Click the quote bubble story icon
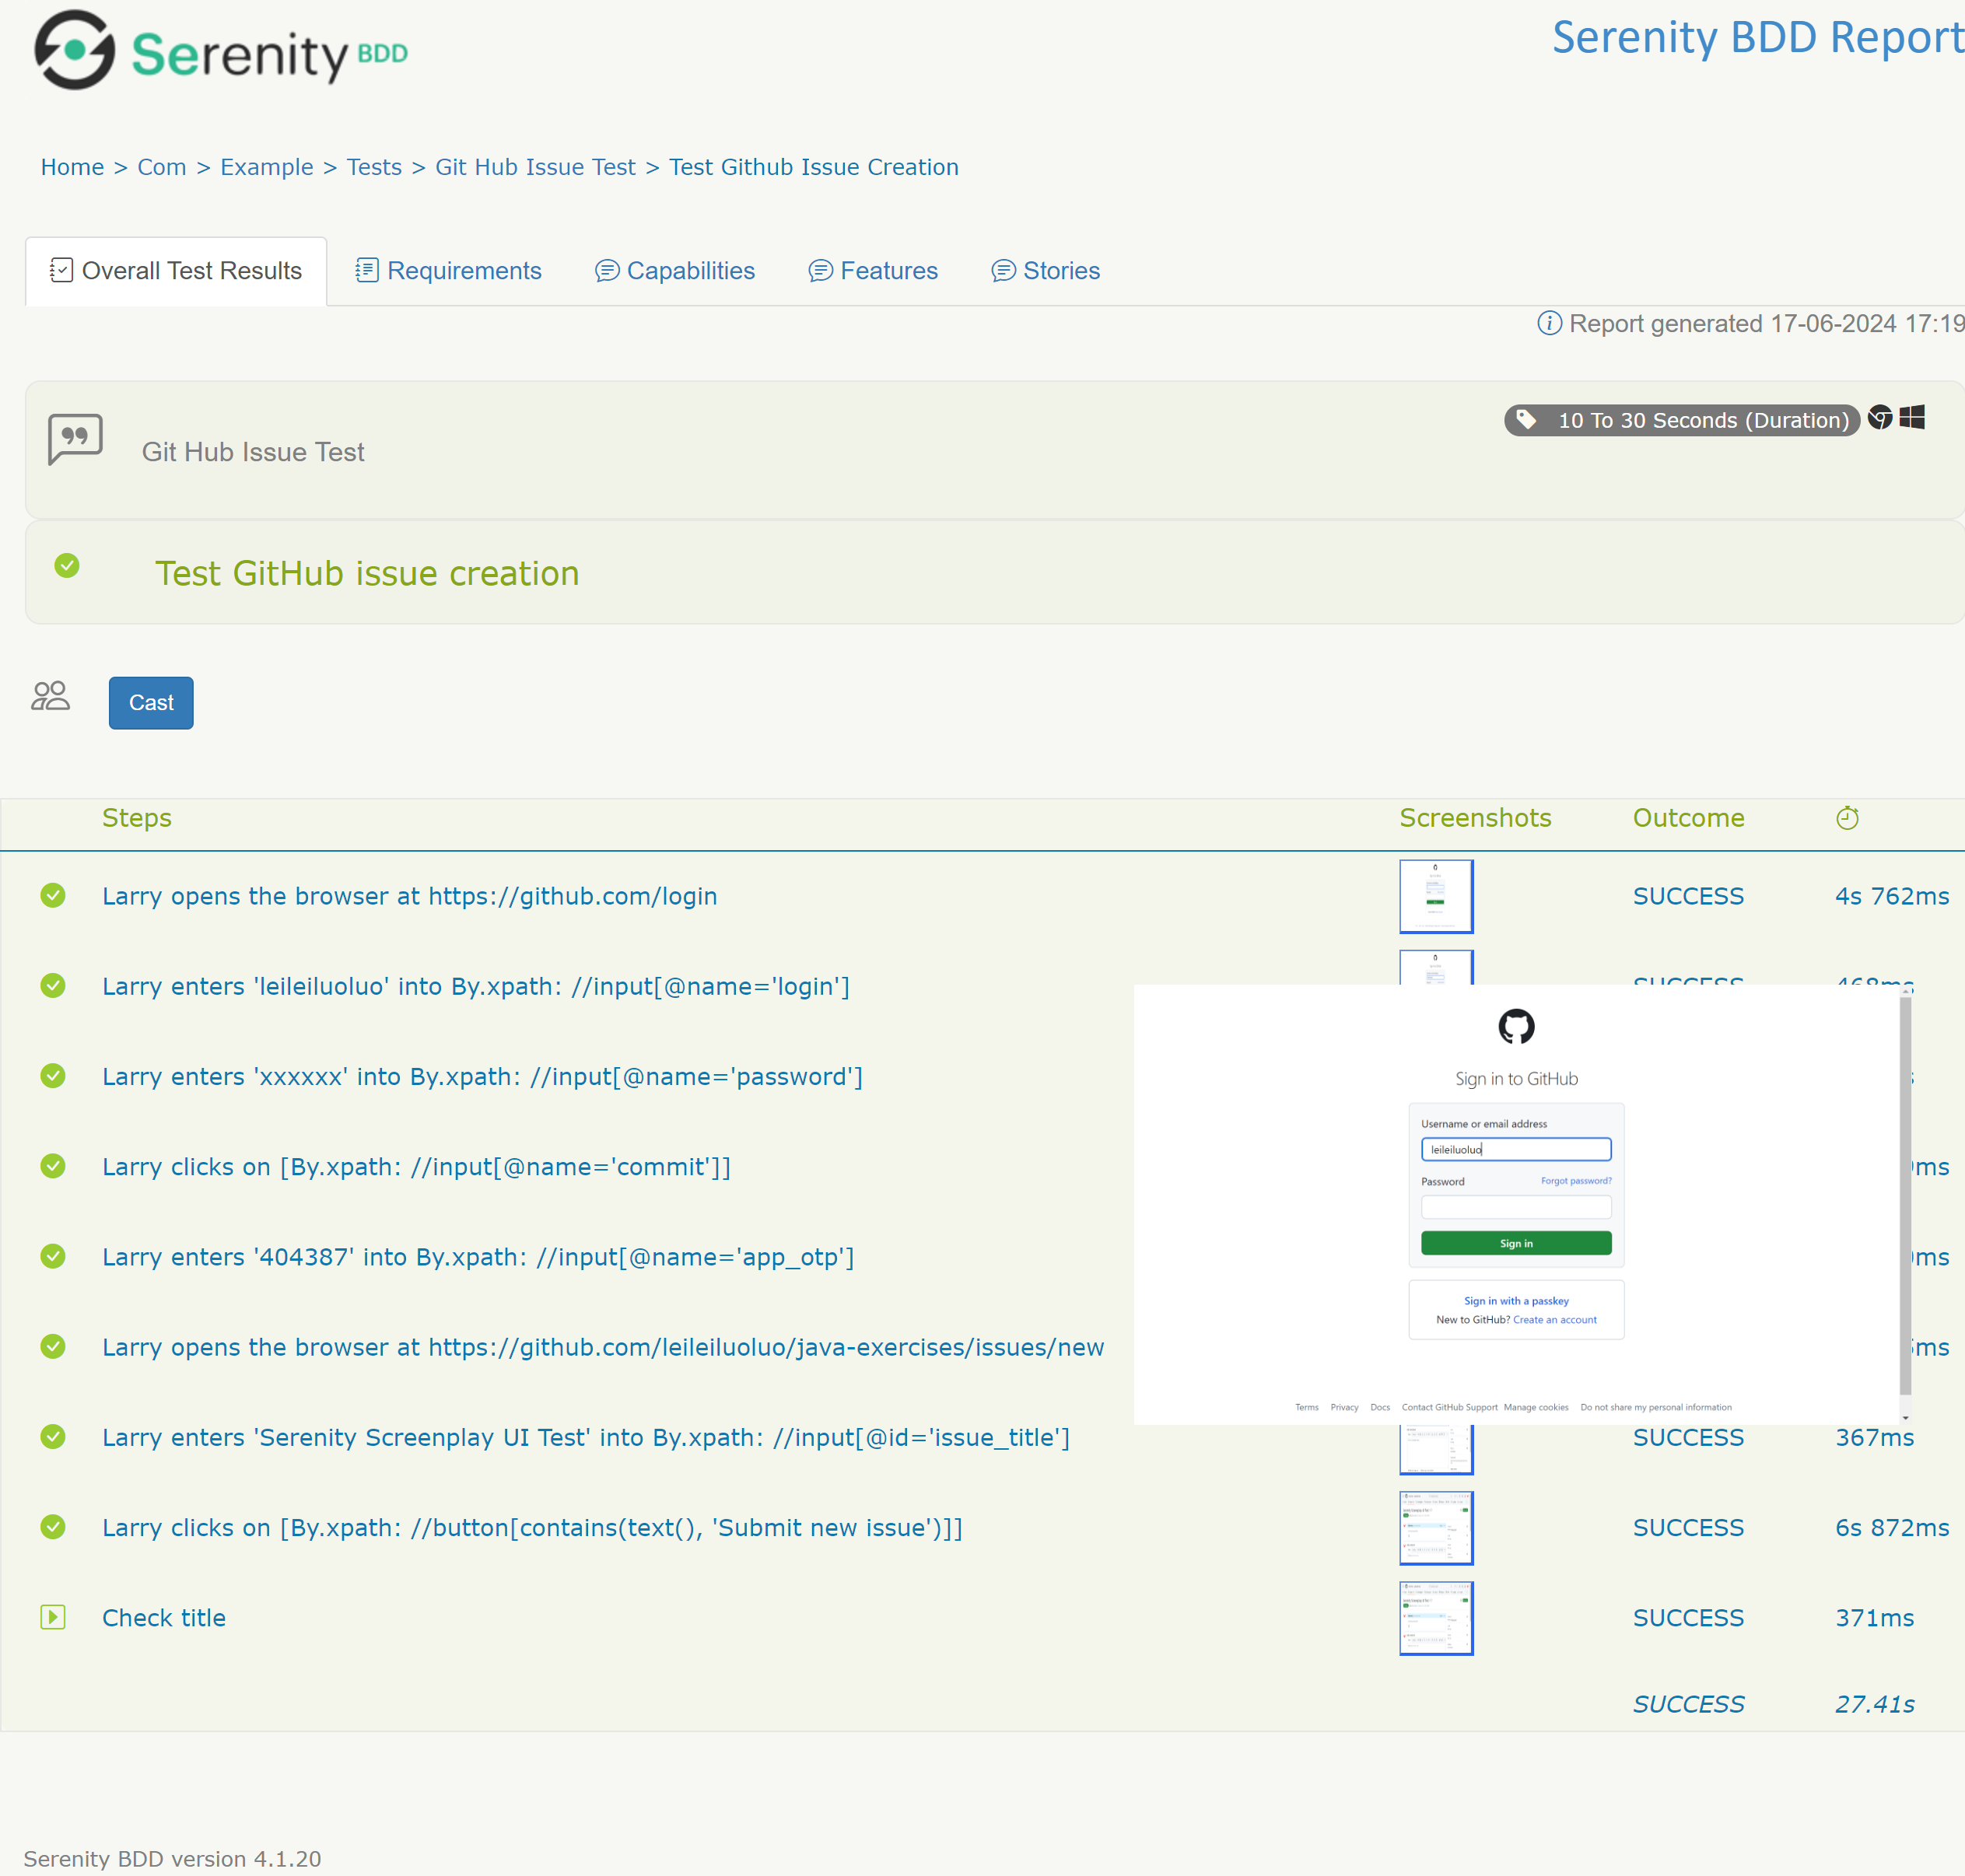Screen dimensions: 1965x1876 point(75,439)
